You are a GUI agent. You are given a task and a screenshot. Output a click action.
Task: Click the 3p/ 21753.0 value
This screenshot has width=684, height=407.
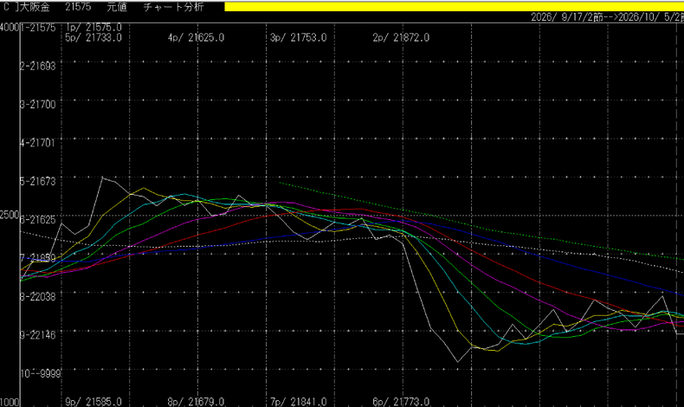coord(299,37)
